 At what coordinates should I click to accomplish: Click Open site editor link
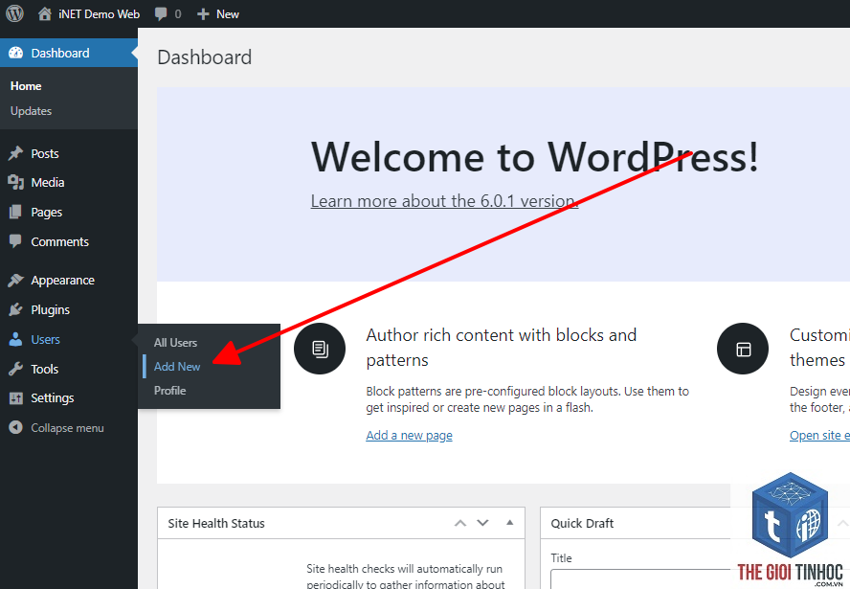point(819,436)
